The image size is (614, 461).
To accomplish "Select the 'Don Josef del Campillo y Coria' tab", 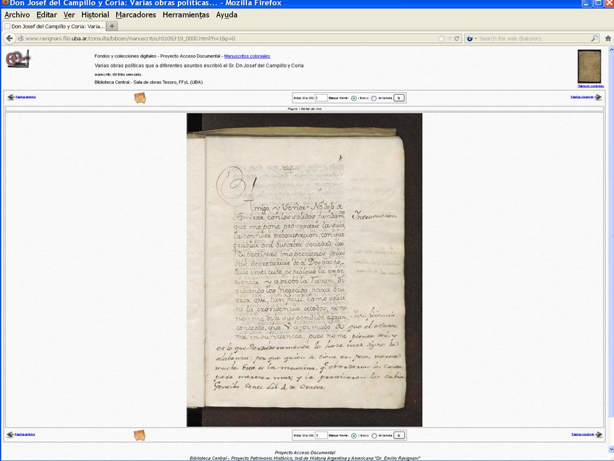I will point(54,26).
